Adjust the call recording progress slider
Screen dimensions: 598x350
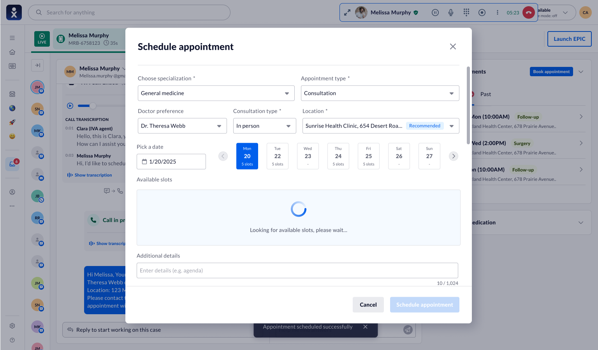(93, 106)
